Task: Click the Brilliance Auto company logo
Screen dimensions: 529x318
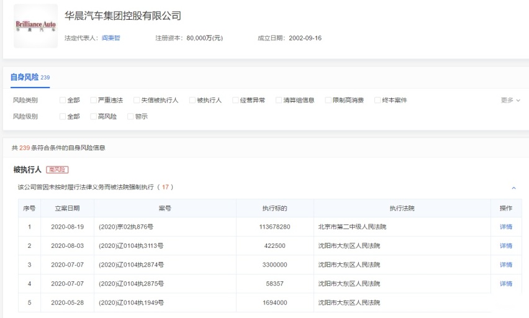Action: click(36, 26)
